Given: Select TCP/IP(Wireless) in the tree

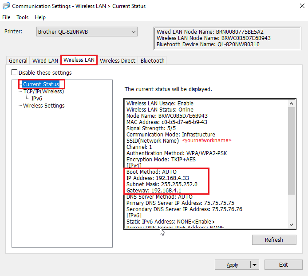Looking at the screenshot, I should (x=43, y=92).
